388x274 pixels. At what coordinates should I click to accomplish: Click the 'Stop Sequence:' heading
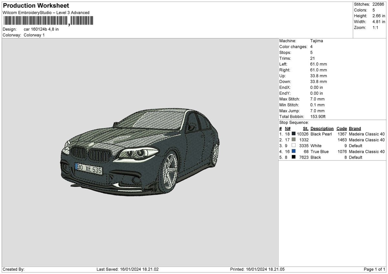coord(294,122)
